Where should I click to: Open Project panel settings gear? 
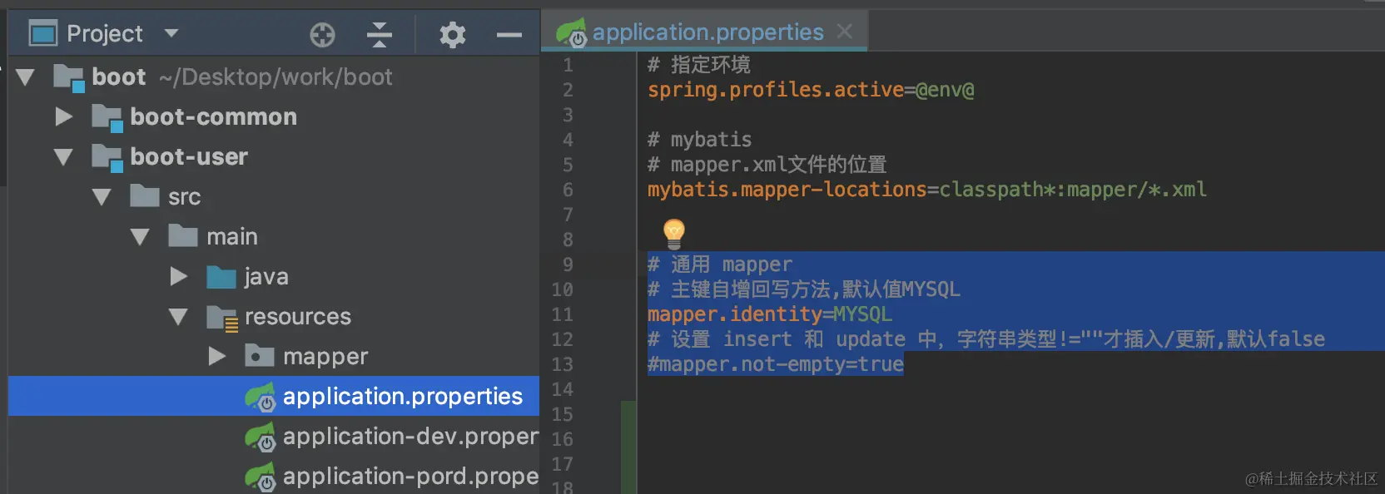tap(452, 34)
